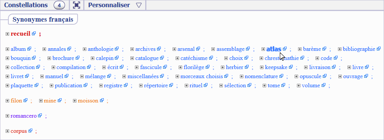Viewport: 384px width, 140px height.
Task: Open external link icon after anthologie
Action: click(x=117, y=49)
